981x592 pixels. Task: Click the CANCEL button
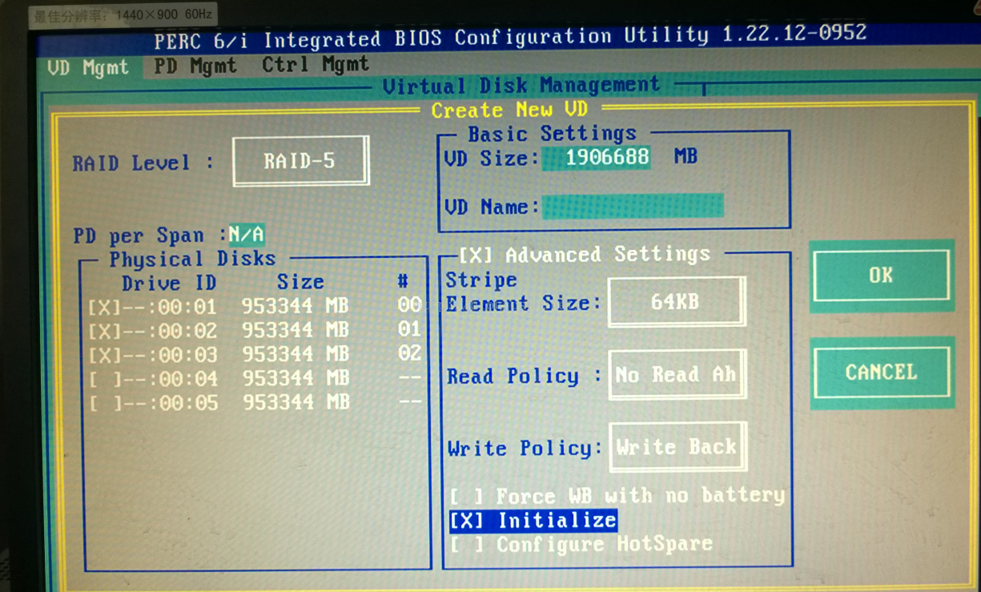click(x=881, y=373)
